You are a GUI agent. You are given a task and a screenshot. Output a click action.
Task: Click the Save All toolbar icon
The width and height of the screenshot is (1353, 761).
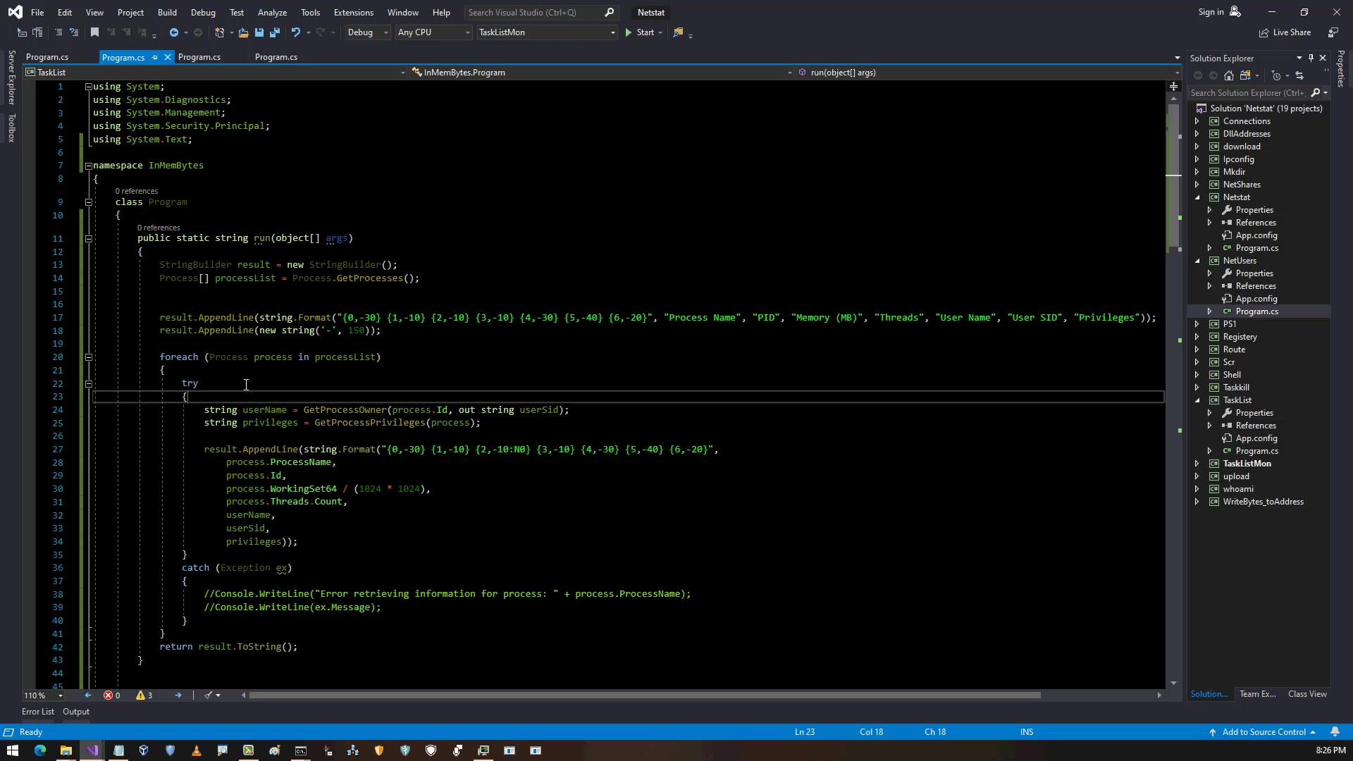click(275, 32)
